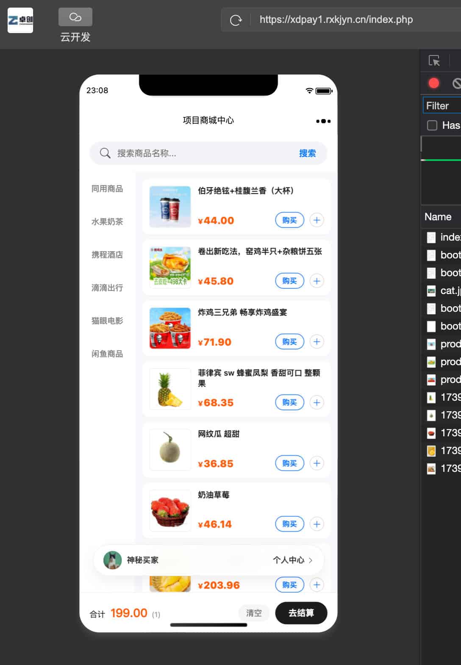The width and height of the screenshot is (461, 665).
Task: Select the inspect element cursor icon
Action: (x=434, y=61)
